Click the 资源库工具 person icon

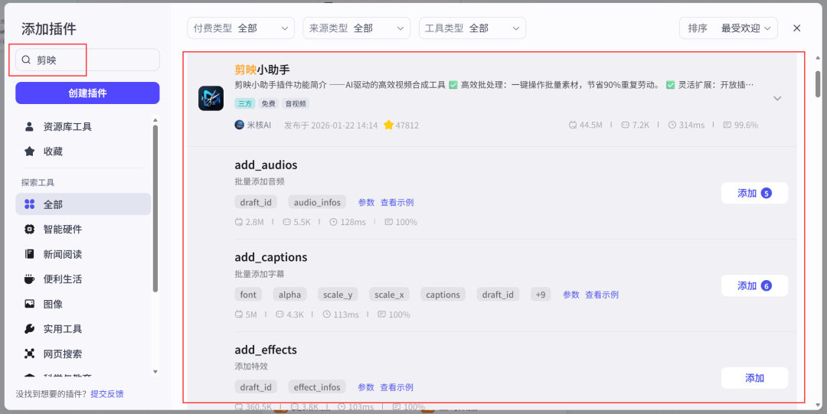(x=29, y=126)
